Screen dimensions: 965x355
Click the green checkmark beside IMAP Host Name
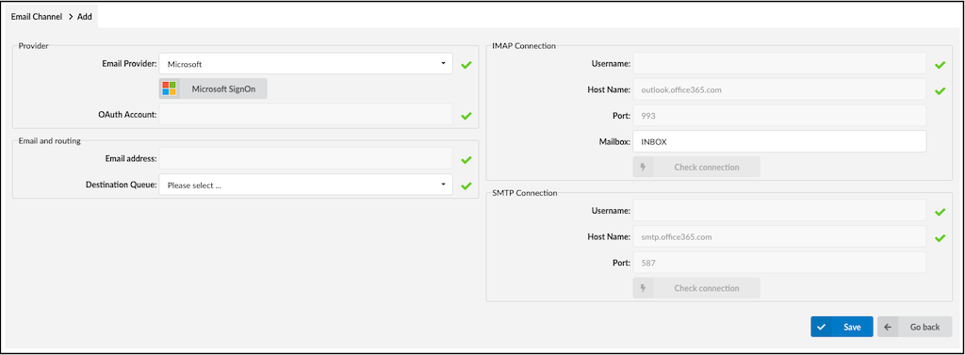coord(940,90)
